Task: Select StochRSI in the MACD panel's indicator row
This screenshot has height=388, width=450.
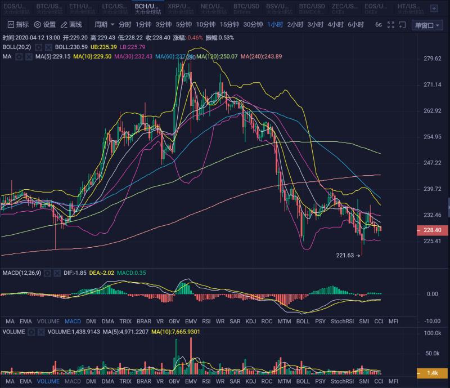Action: [342, 322]
